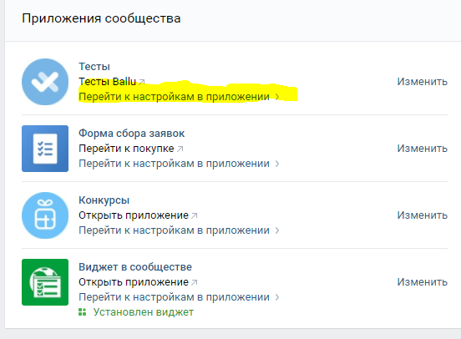Click Изменить for Форма сбора заявок
Image resolution: width=461 pixels, height=339 pixels.
tap(423, 148)
